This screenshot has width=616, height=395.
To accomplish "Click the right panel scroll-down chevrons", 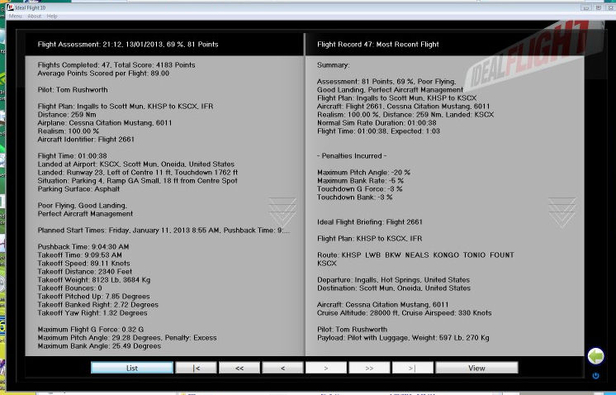I will pyautogui.click(x=562, y=212).
